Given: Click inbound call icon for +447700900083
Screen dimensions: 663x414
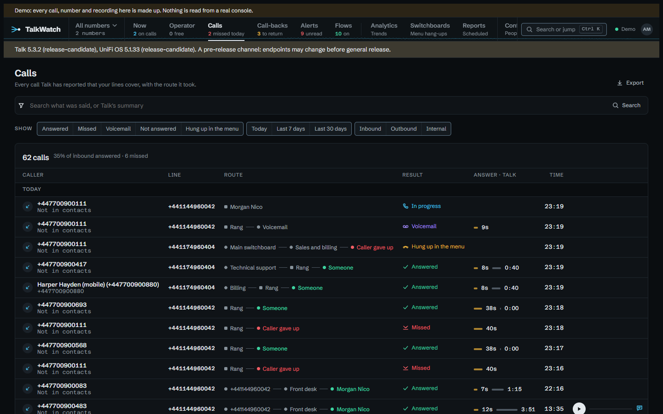Looking at the screenshot, I should (x=28, y=389).
